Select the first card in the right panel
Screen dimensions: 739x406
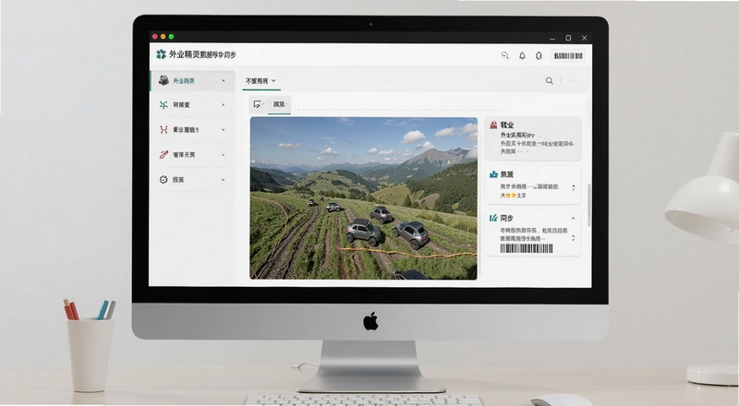[533, 138]
